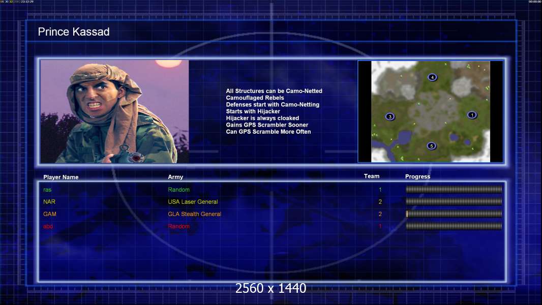
Task: Click team number in NAR row
Action: click(x=380, y=202)
